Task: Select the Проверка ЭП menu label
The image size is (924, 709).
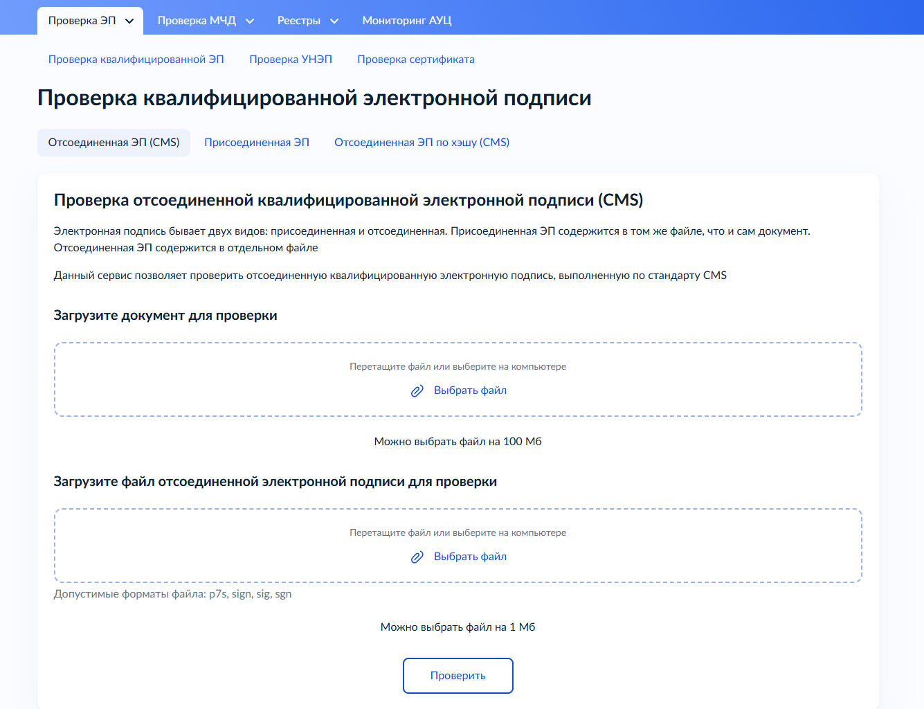Action: tap(82, 21)
